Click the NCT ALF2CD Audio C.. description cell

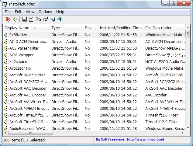click(165, 62)
